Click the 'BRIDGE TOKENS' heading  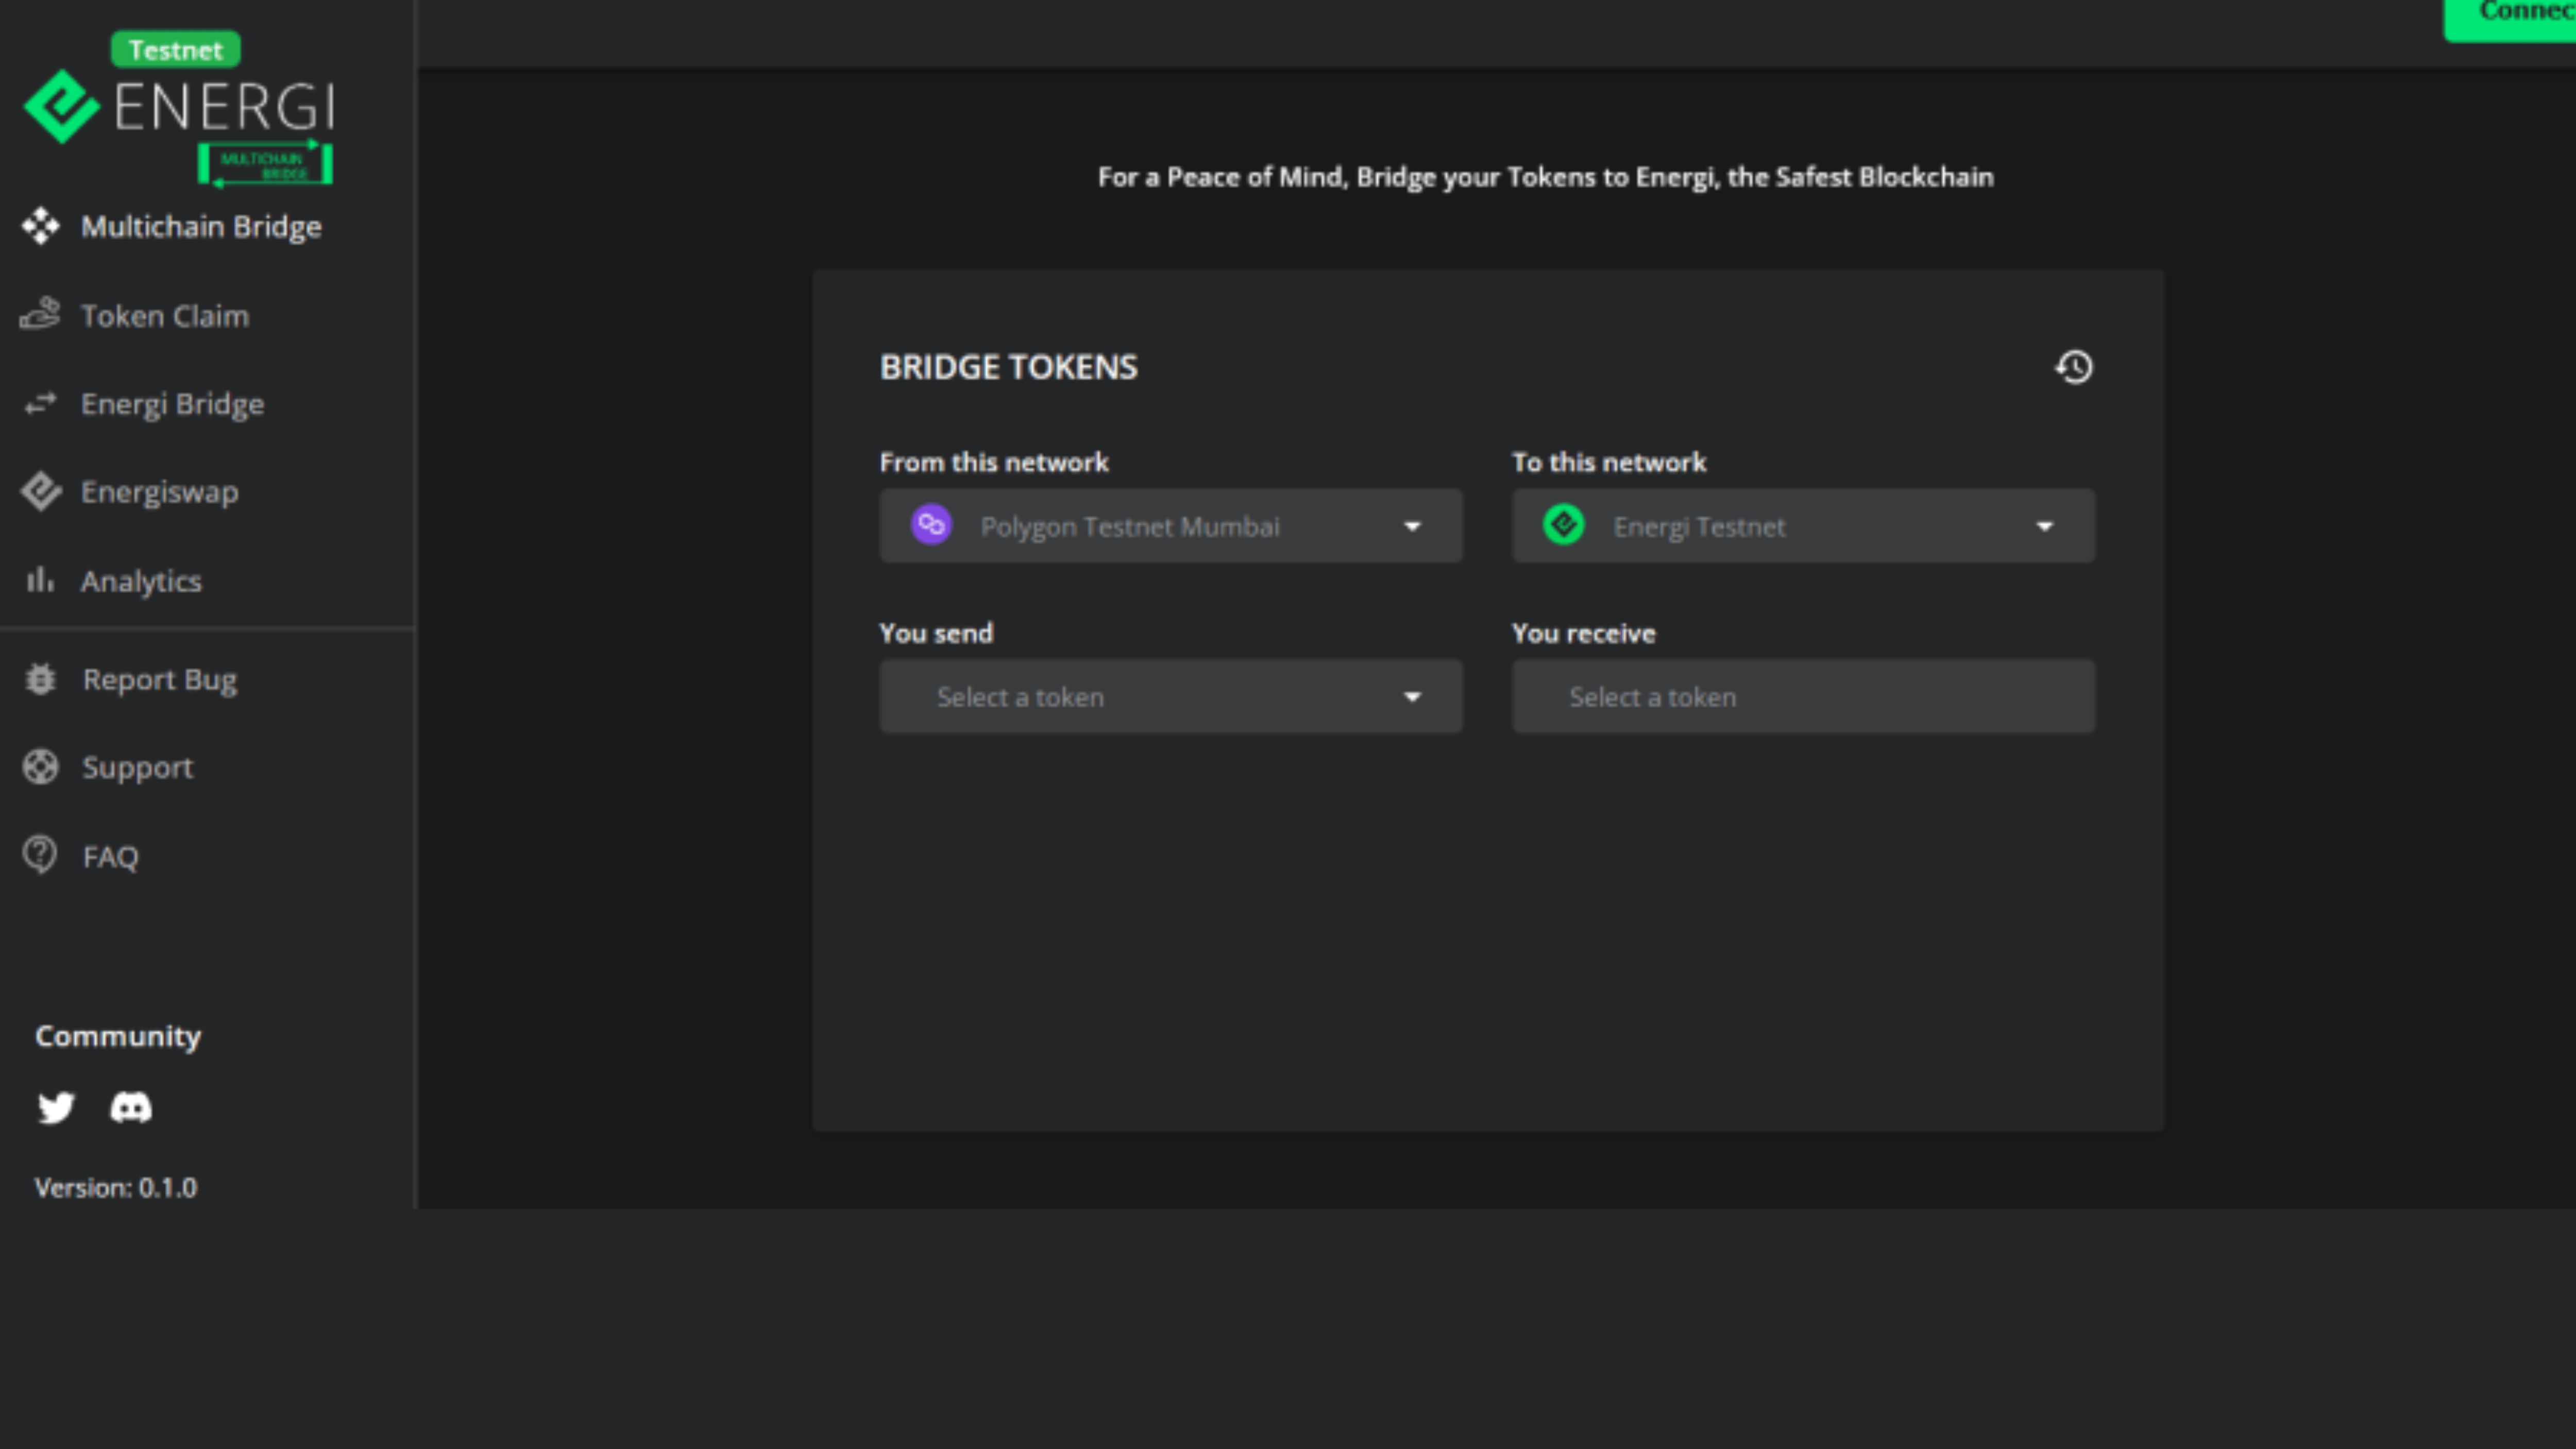click(x=1008, y=367)
